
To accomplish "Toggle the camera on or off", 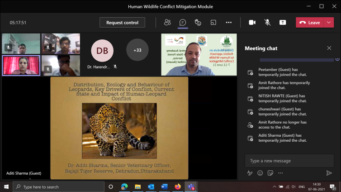I will click(x=252, y=22).
